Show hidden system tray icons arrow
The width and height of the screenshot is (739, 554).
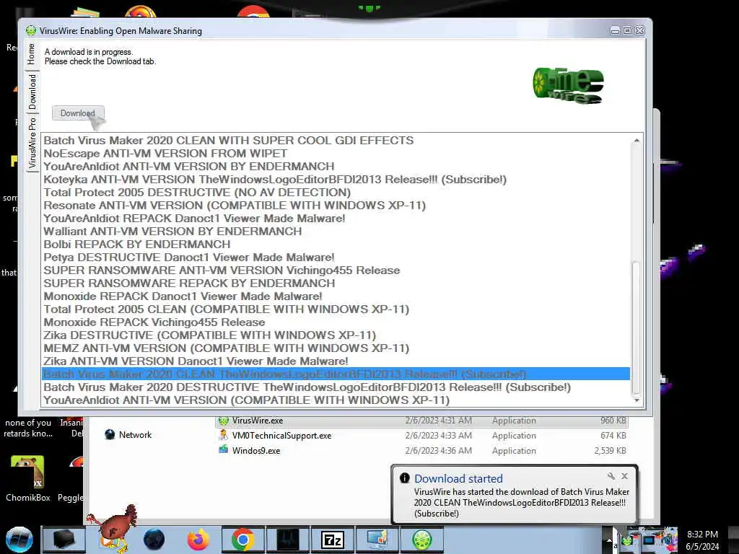609,540
